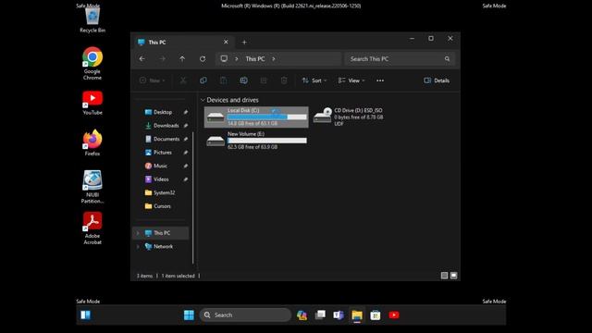Select Documents in the navigation pane
This screenshot has width=592, height=333.
coord(166,139)
